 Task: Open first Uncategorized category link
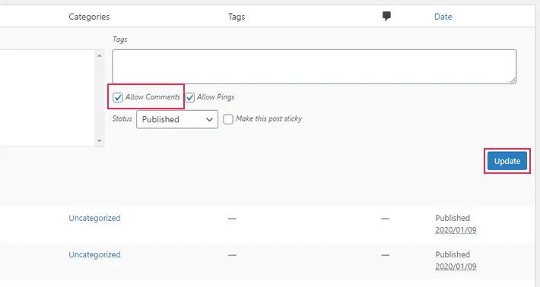[95, 218]
